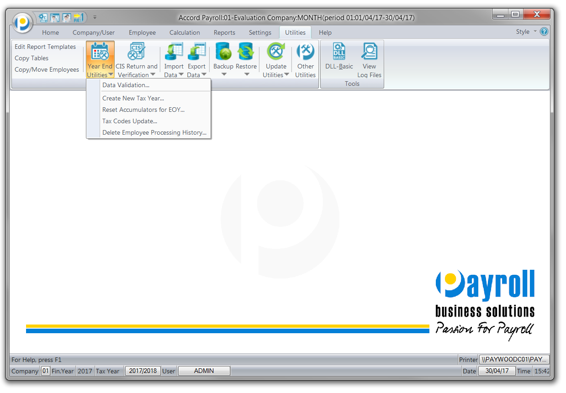Click the Restore icon
The height and width of the screenshot is (393, 566).
coord(246,55)
